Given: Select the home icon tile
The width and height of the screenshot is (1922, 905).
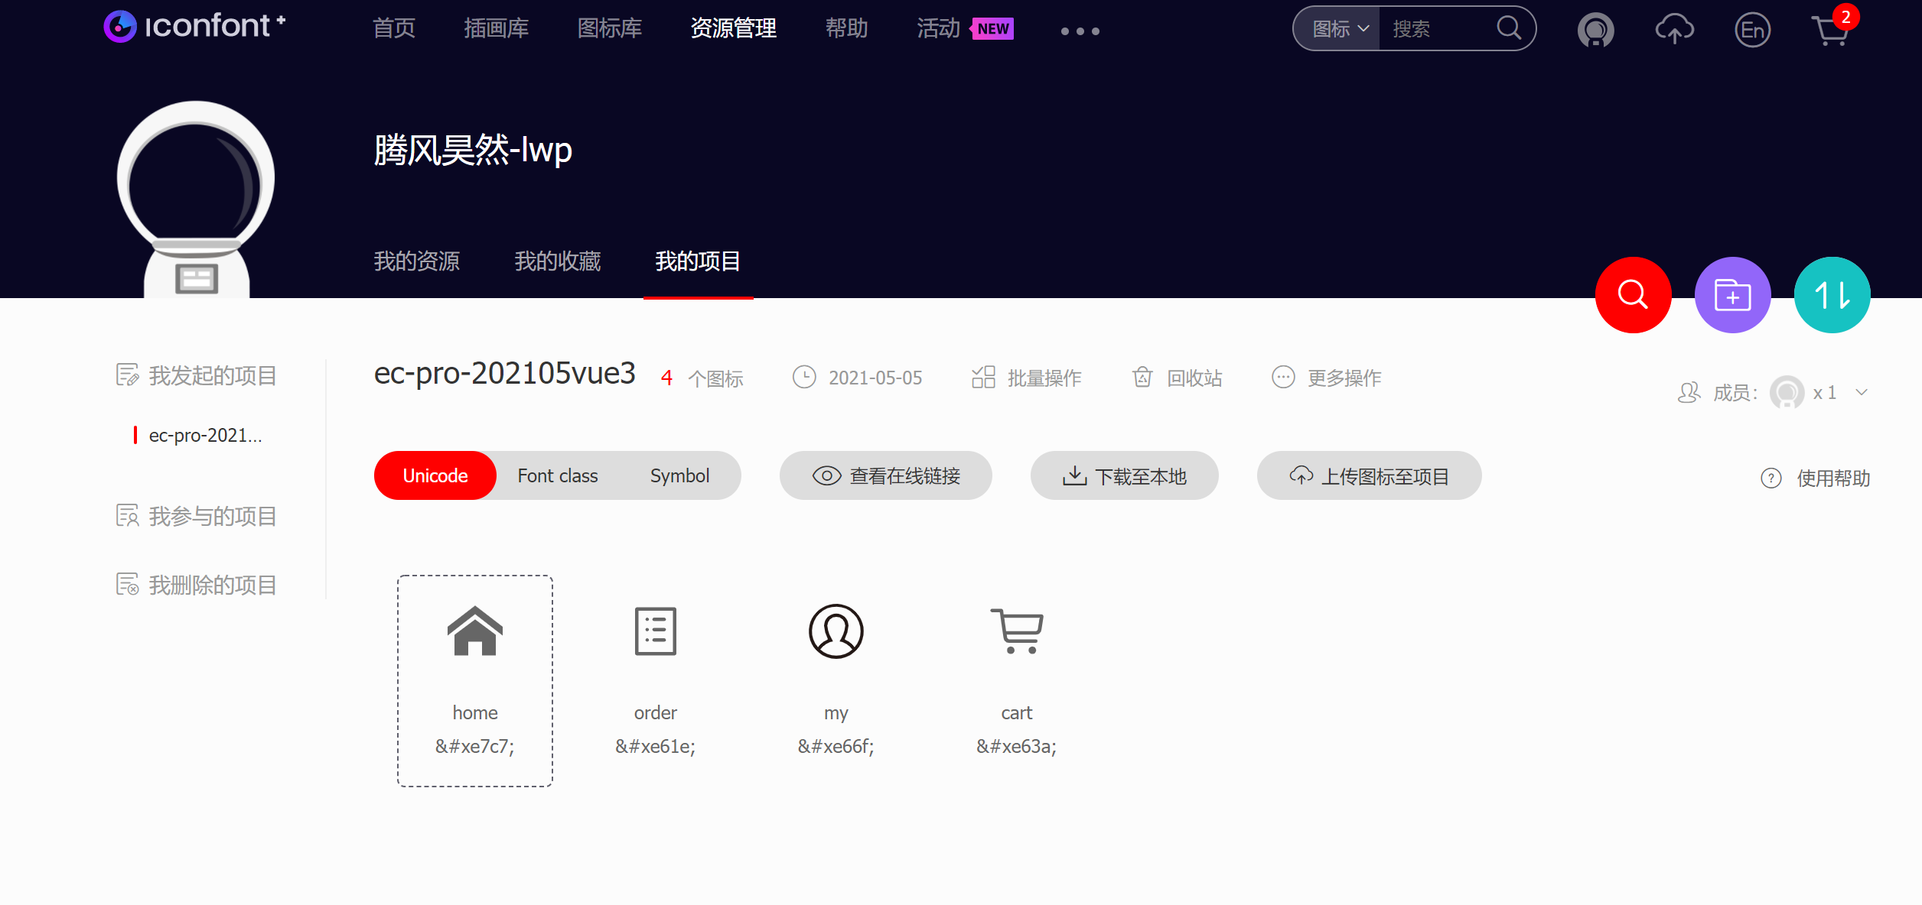Looking at the screenshot, I should point(474,680).
